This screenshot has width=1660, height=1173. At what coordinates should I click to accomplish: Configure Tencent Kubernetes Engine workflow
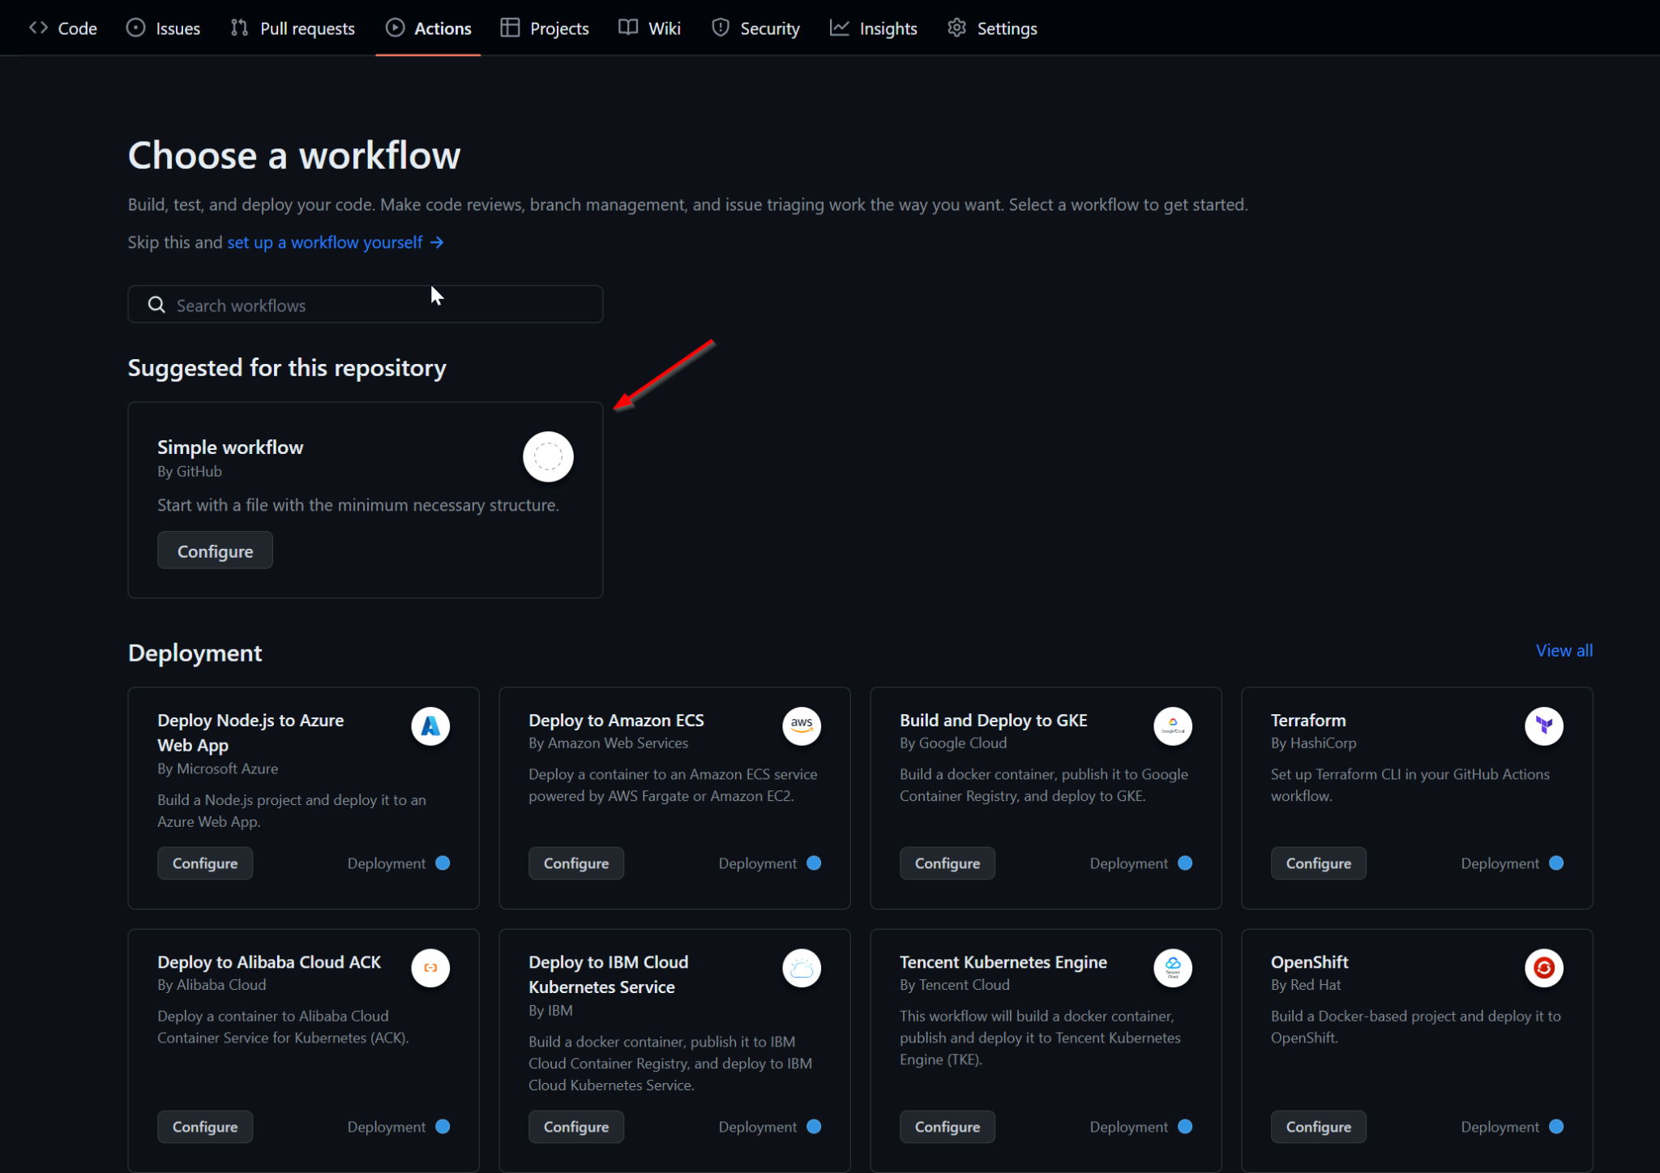(x=948, y=1127)
